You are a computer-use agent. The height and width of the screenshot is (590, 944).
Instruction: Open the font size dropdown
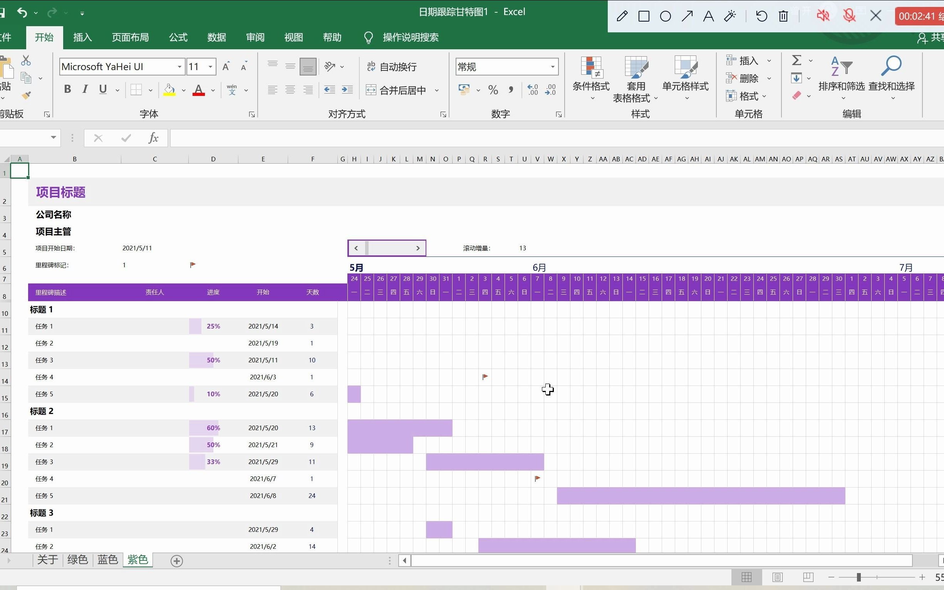point(210,67)
